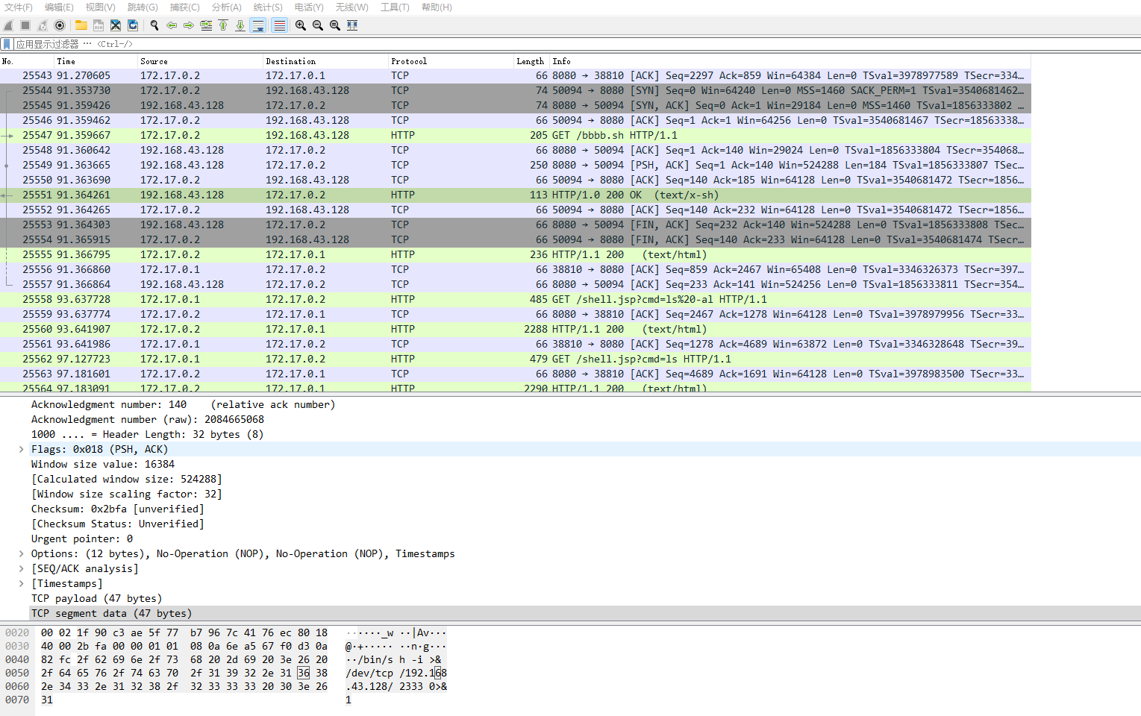The height and width of the screenshot is (716, 1141).
Task: Select packet 25547 GET /bbbb.sh
Action: pyautogui.click(x=515, y=135)
